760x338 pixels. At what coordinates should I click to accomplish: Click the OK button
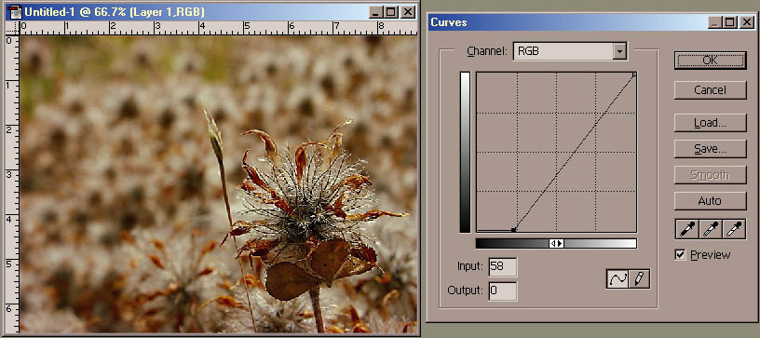(x=710, y=61)
